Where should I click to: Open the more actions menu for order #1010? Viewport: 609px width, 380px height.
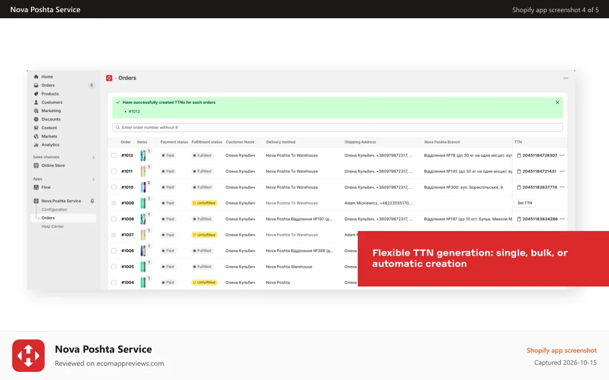pos(562,187)
